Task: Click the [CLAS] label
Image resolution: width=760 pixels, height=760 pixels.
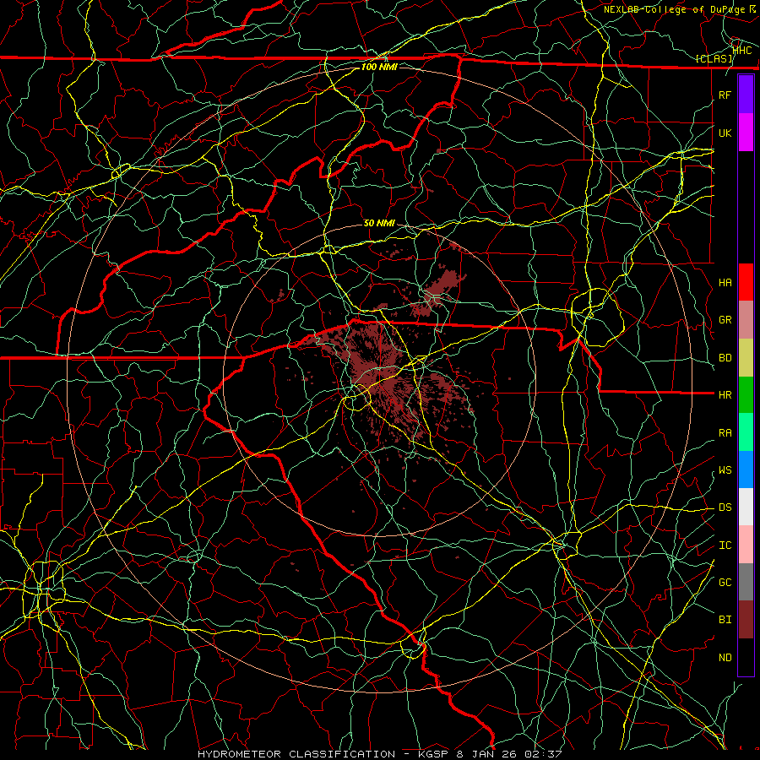Action: click(x=714, y=58)
